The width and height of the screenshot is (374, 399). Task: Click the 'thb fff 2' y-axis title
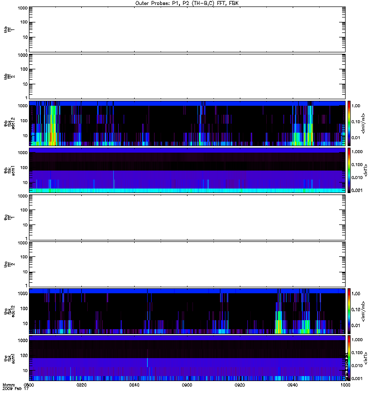(9, 76)
